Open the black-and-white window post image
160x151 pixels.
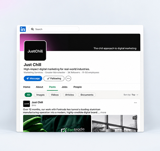(x=115, y=124)
